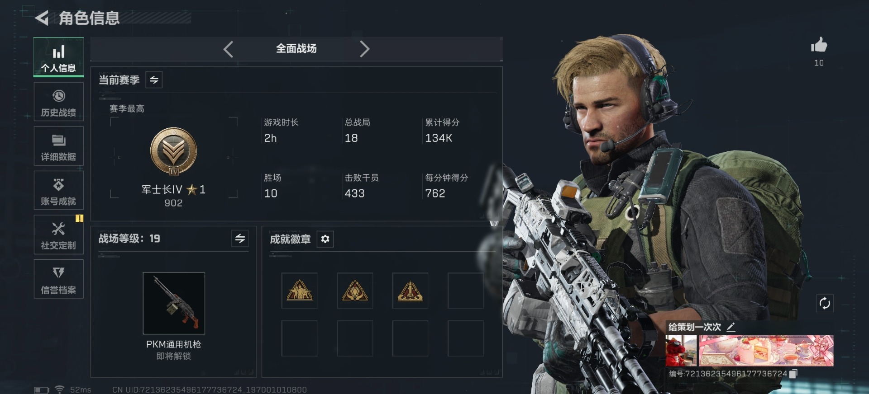Select the pink cake banner thumbnail
The height and width of the screenshot is (394, 869).
pos(766,351)
